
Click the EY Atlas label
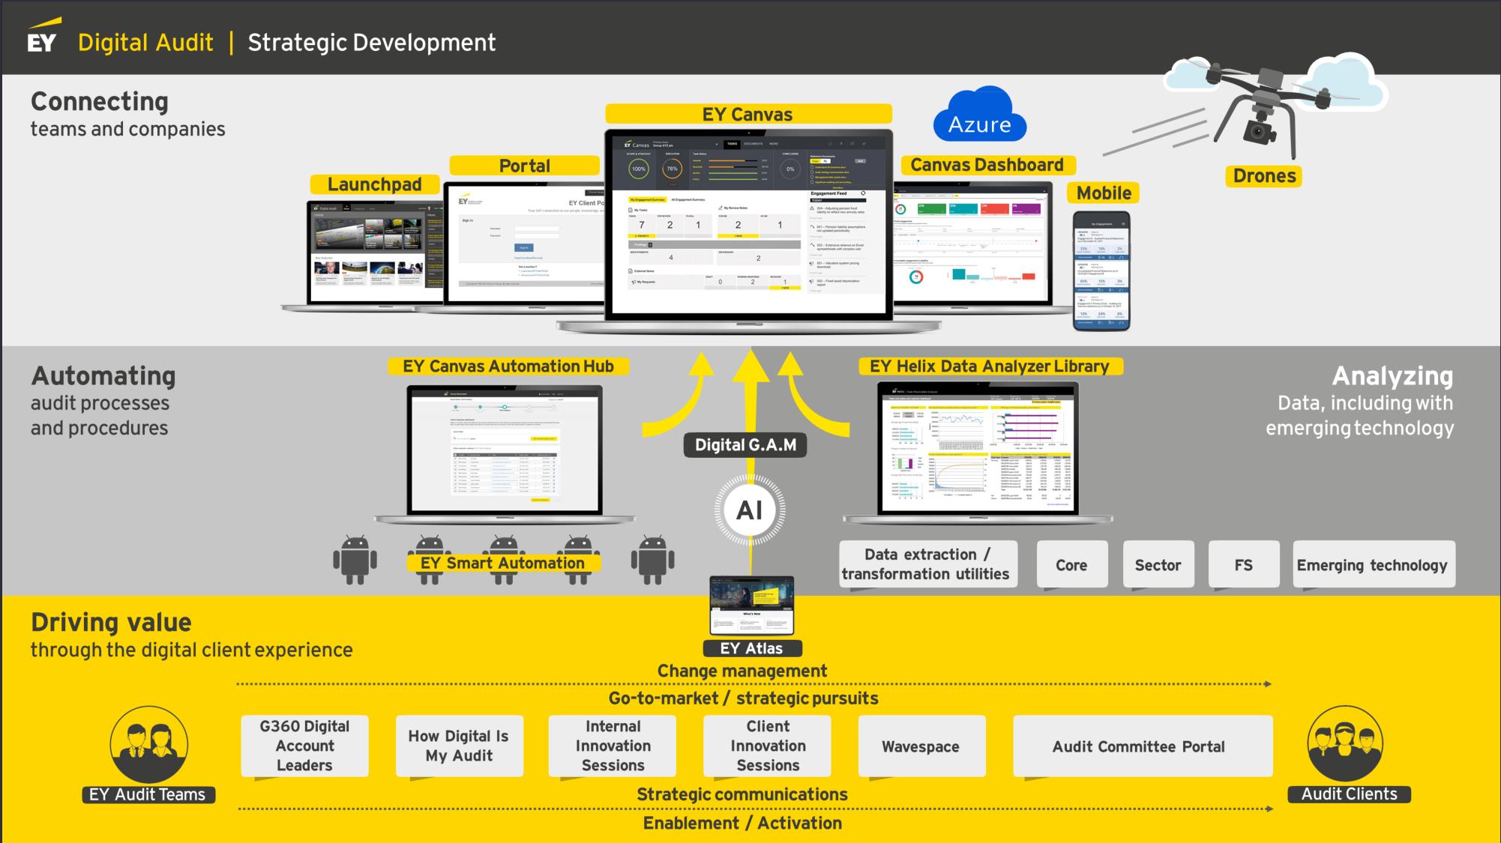tap(751, 648)
